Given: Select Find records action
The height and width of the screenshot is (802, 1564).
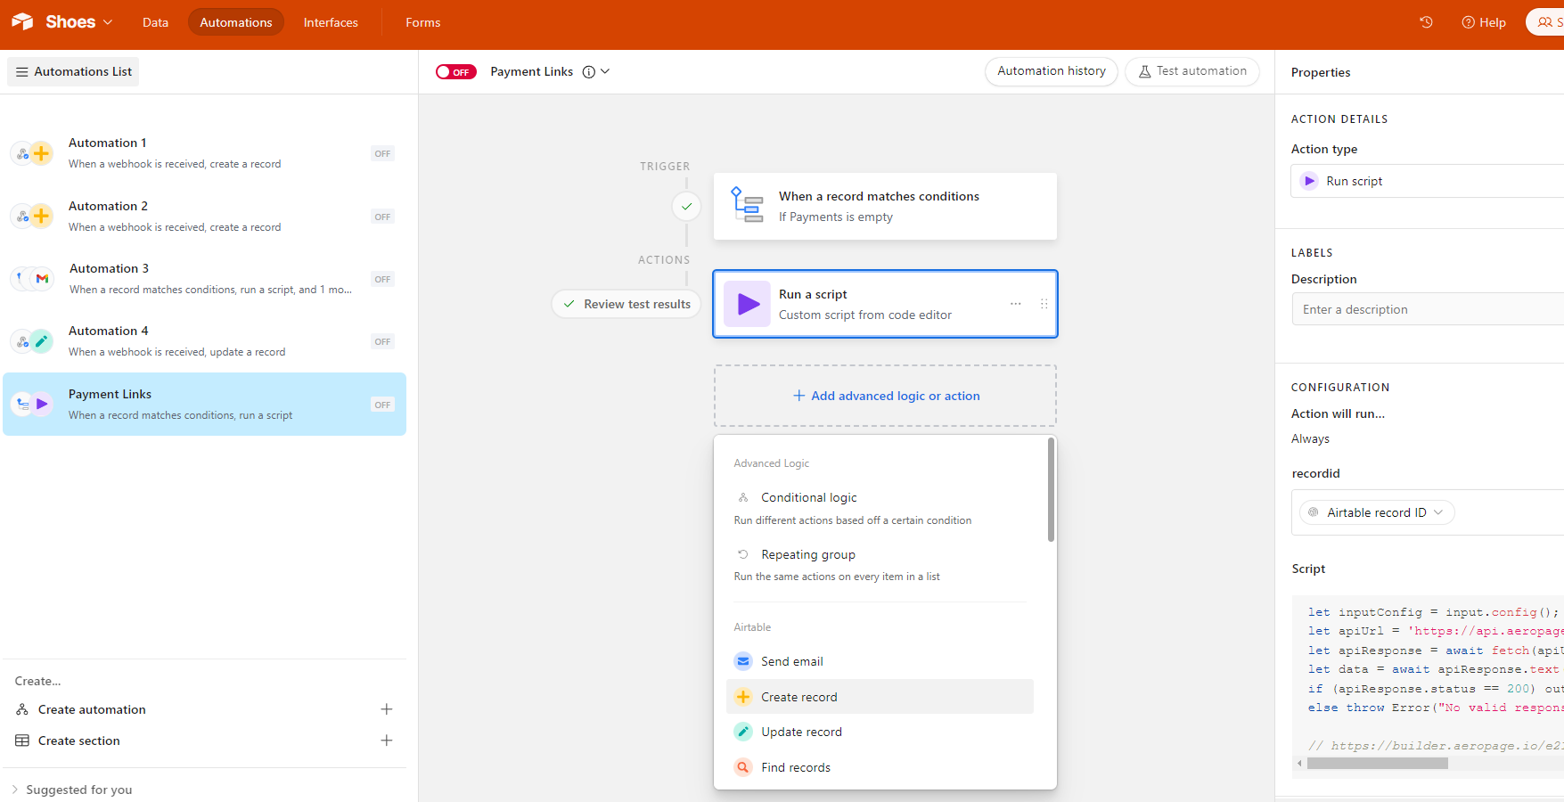Looking at the screenshot, I should click(880, 767).
